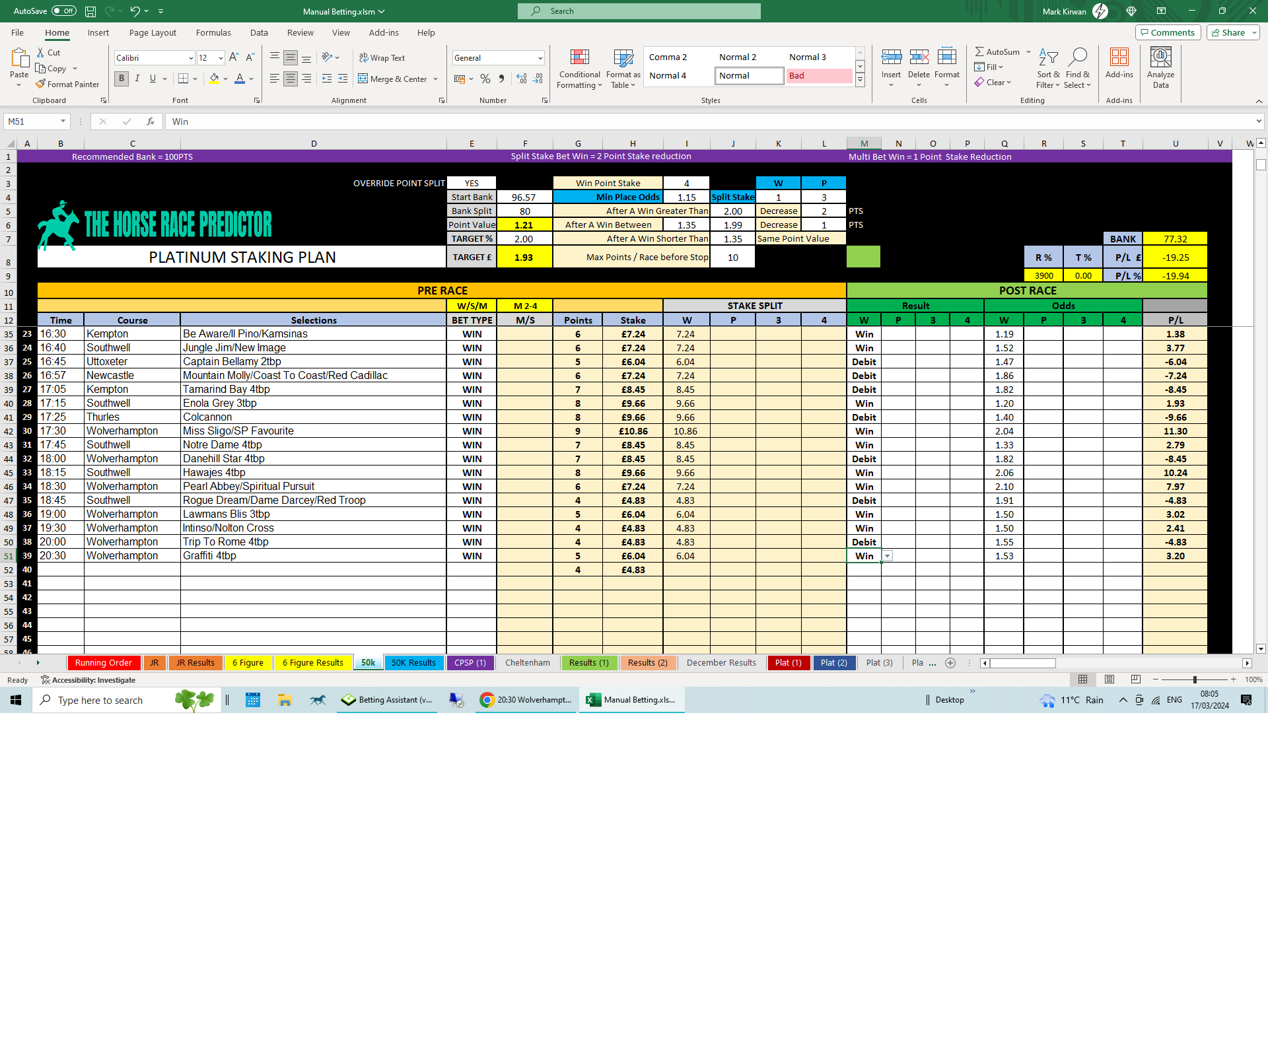Click Increase Decimal icon

(522, 79)
